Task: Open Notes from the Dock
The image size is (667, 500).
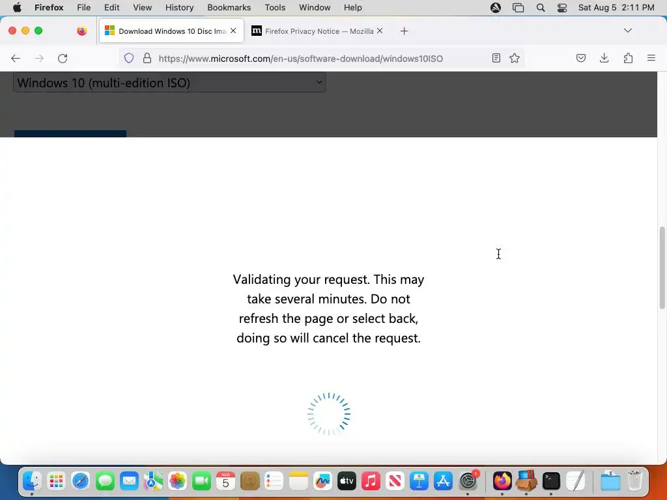Action: [298, 481]
